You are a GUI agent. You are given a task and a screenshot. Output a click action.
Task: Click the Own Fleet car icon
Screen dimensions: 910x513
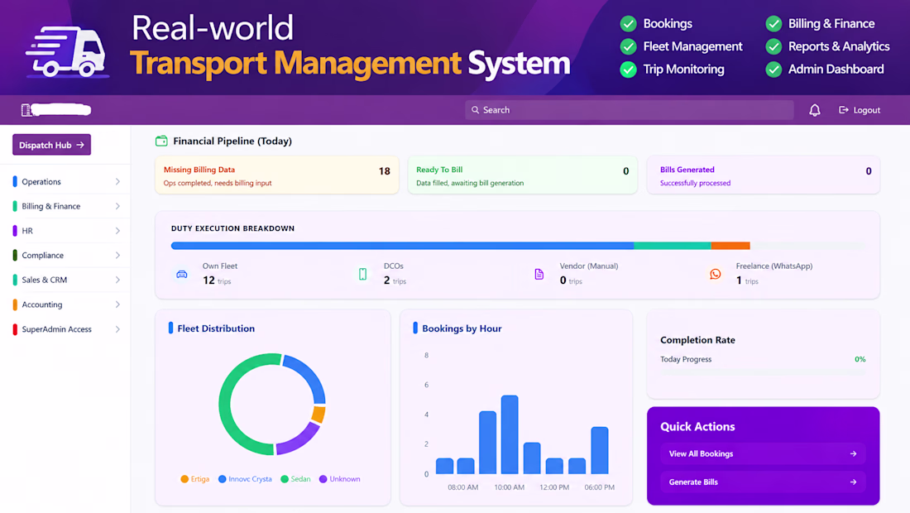[182, 274]
